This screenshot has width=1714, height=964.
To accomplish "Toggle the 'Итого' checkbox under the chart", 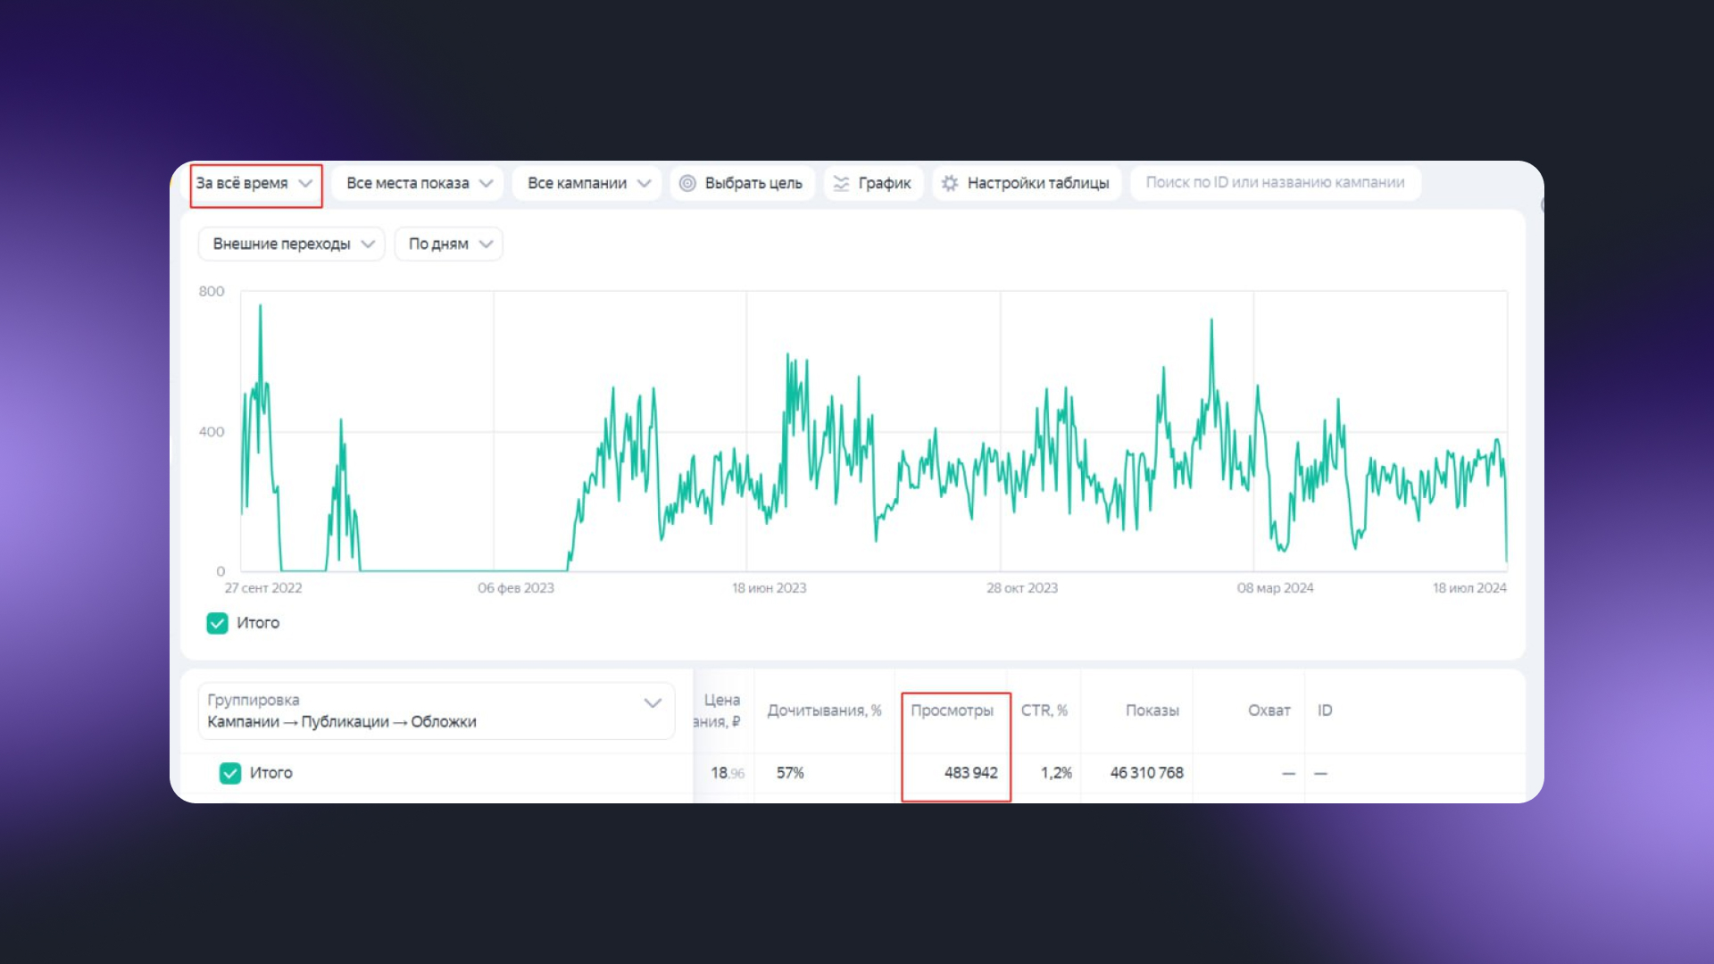I will click(x=217, y=623).
